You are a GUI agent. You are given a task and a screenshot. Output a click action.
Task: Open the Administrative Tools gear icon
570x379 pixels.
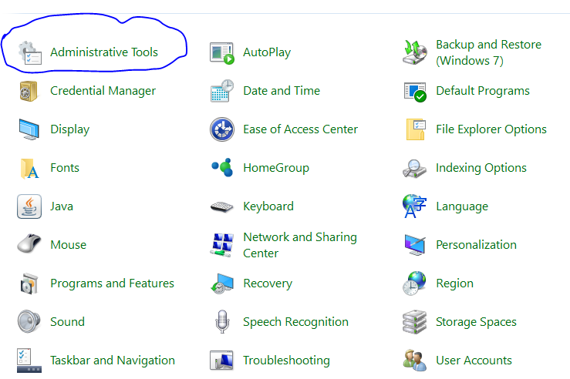(x=30, y=52)
